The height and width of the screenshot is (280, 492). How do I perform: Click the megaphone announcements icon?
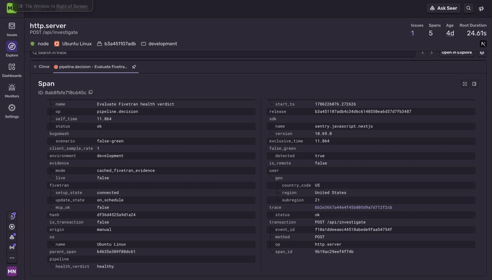(x=482, y=9)
